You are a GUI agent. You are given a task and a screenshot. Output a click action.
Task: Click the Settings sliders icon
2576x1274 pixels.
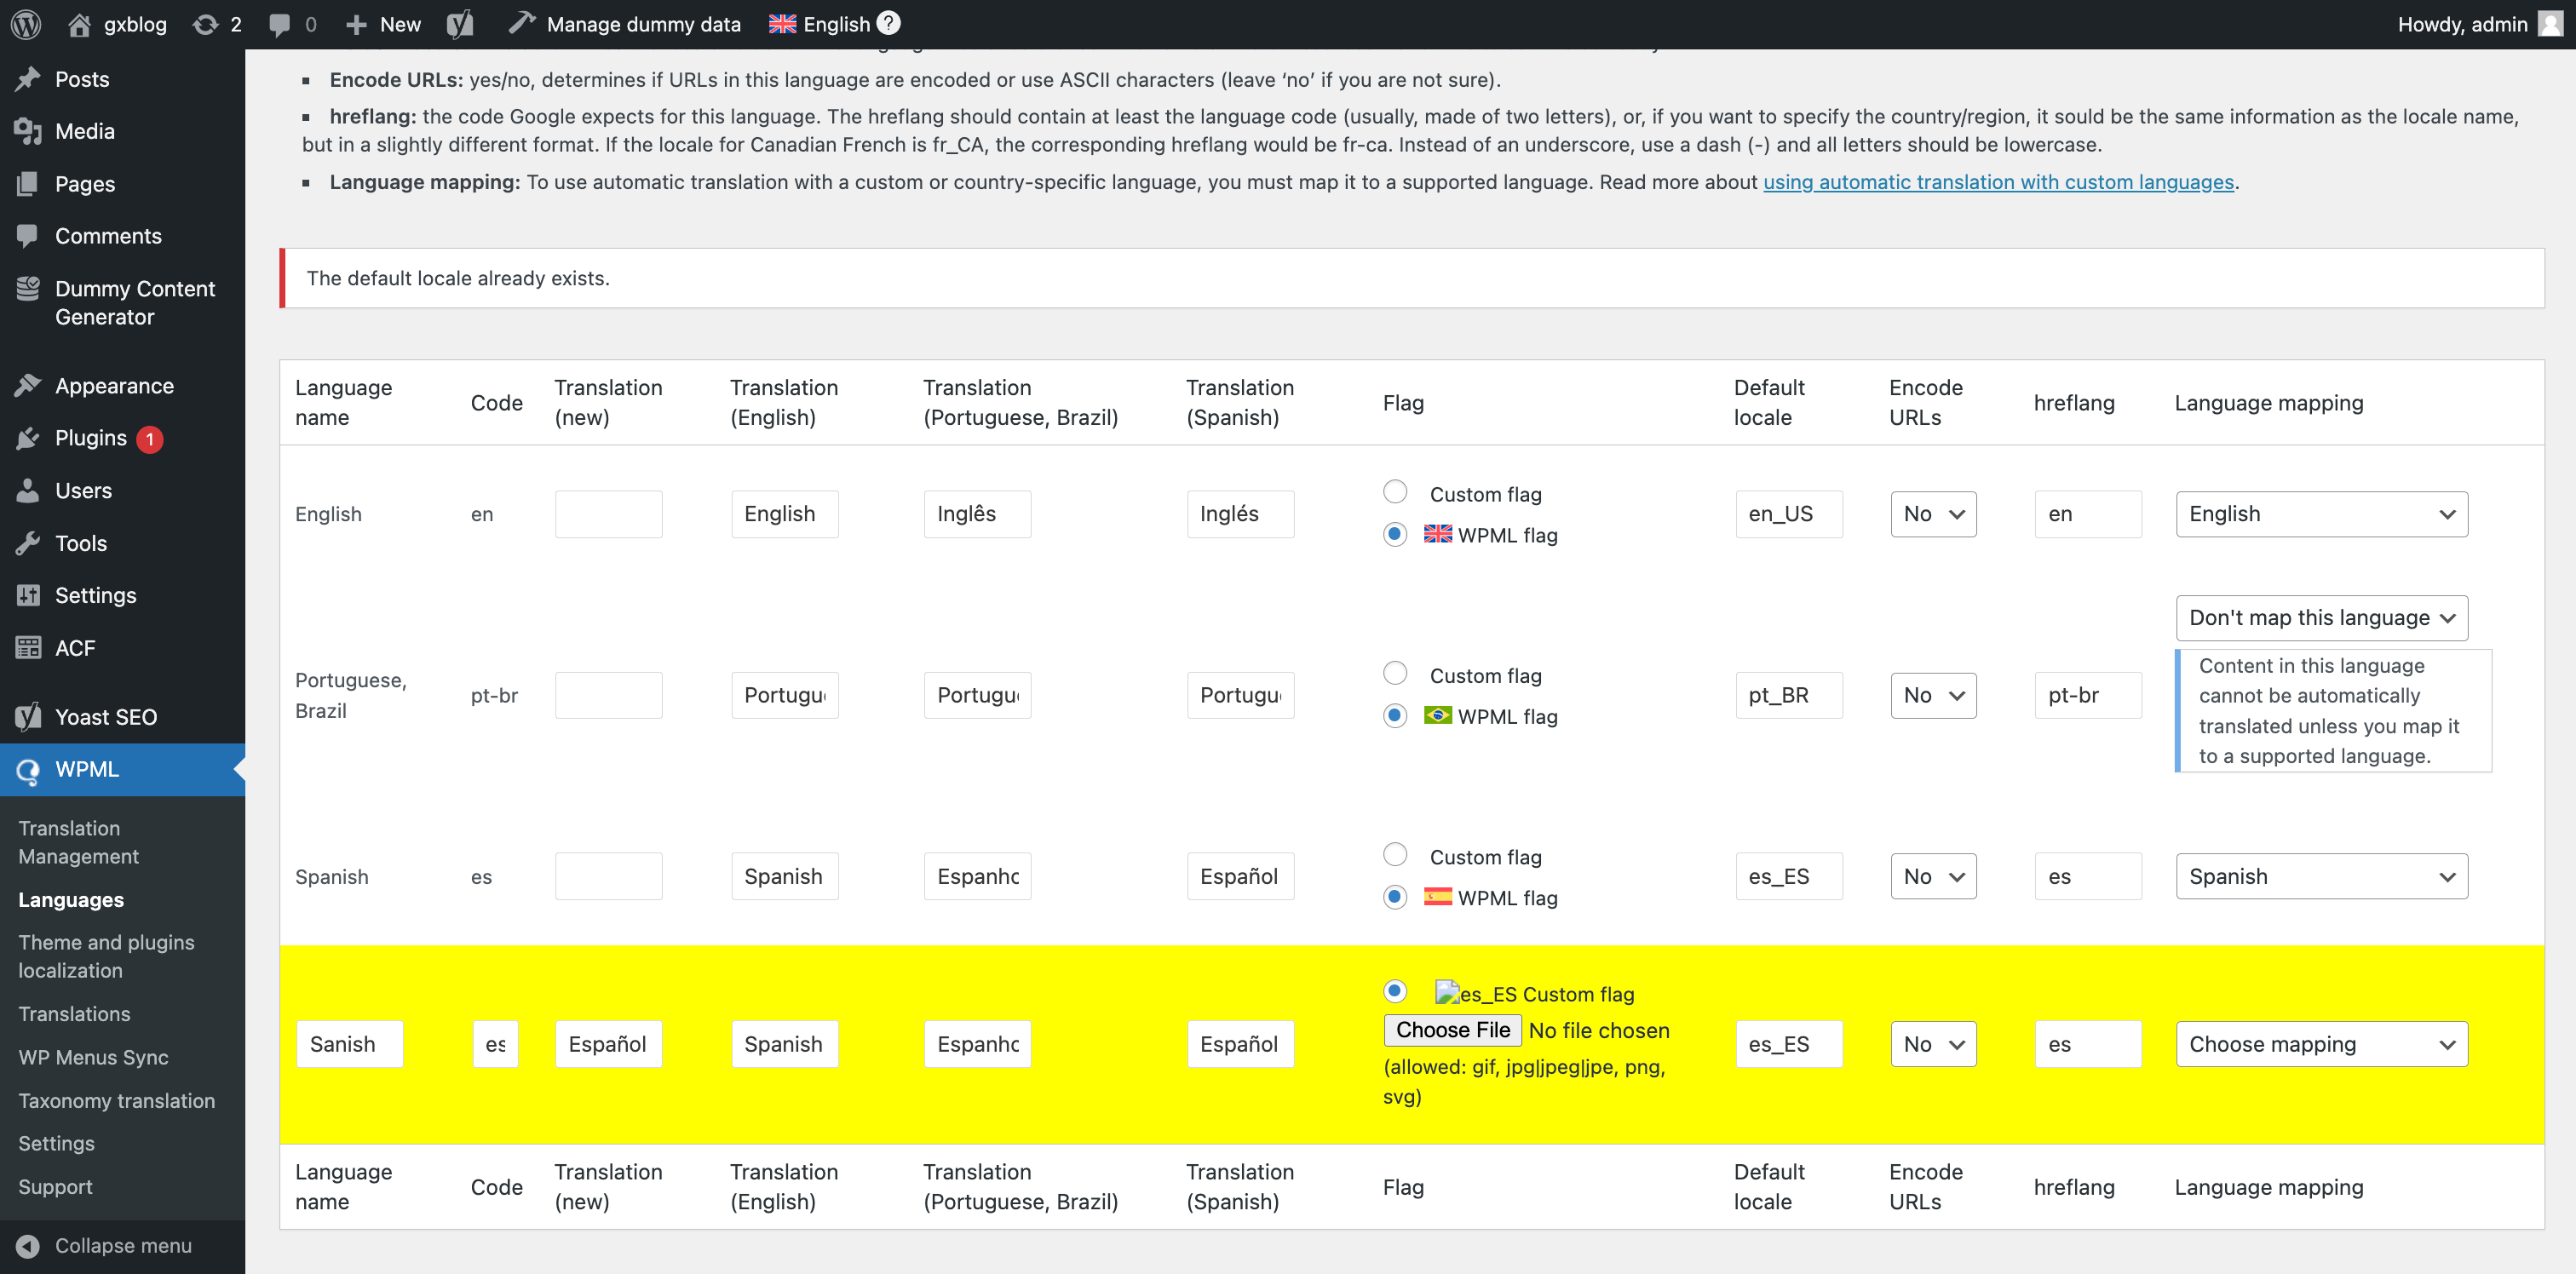28,595
